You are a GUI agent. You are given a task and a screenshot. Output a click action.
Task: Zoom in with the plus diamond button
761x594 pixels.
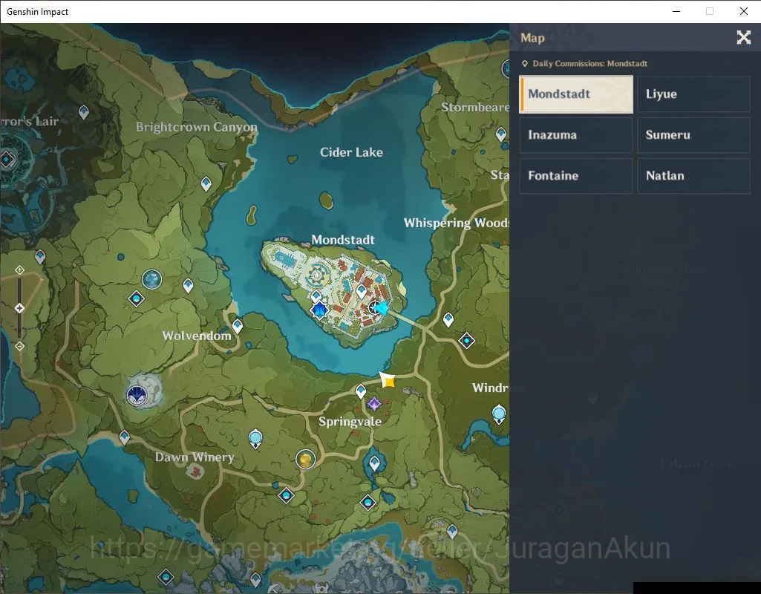(x=19, y=270)
